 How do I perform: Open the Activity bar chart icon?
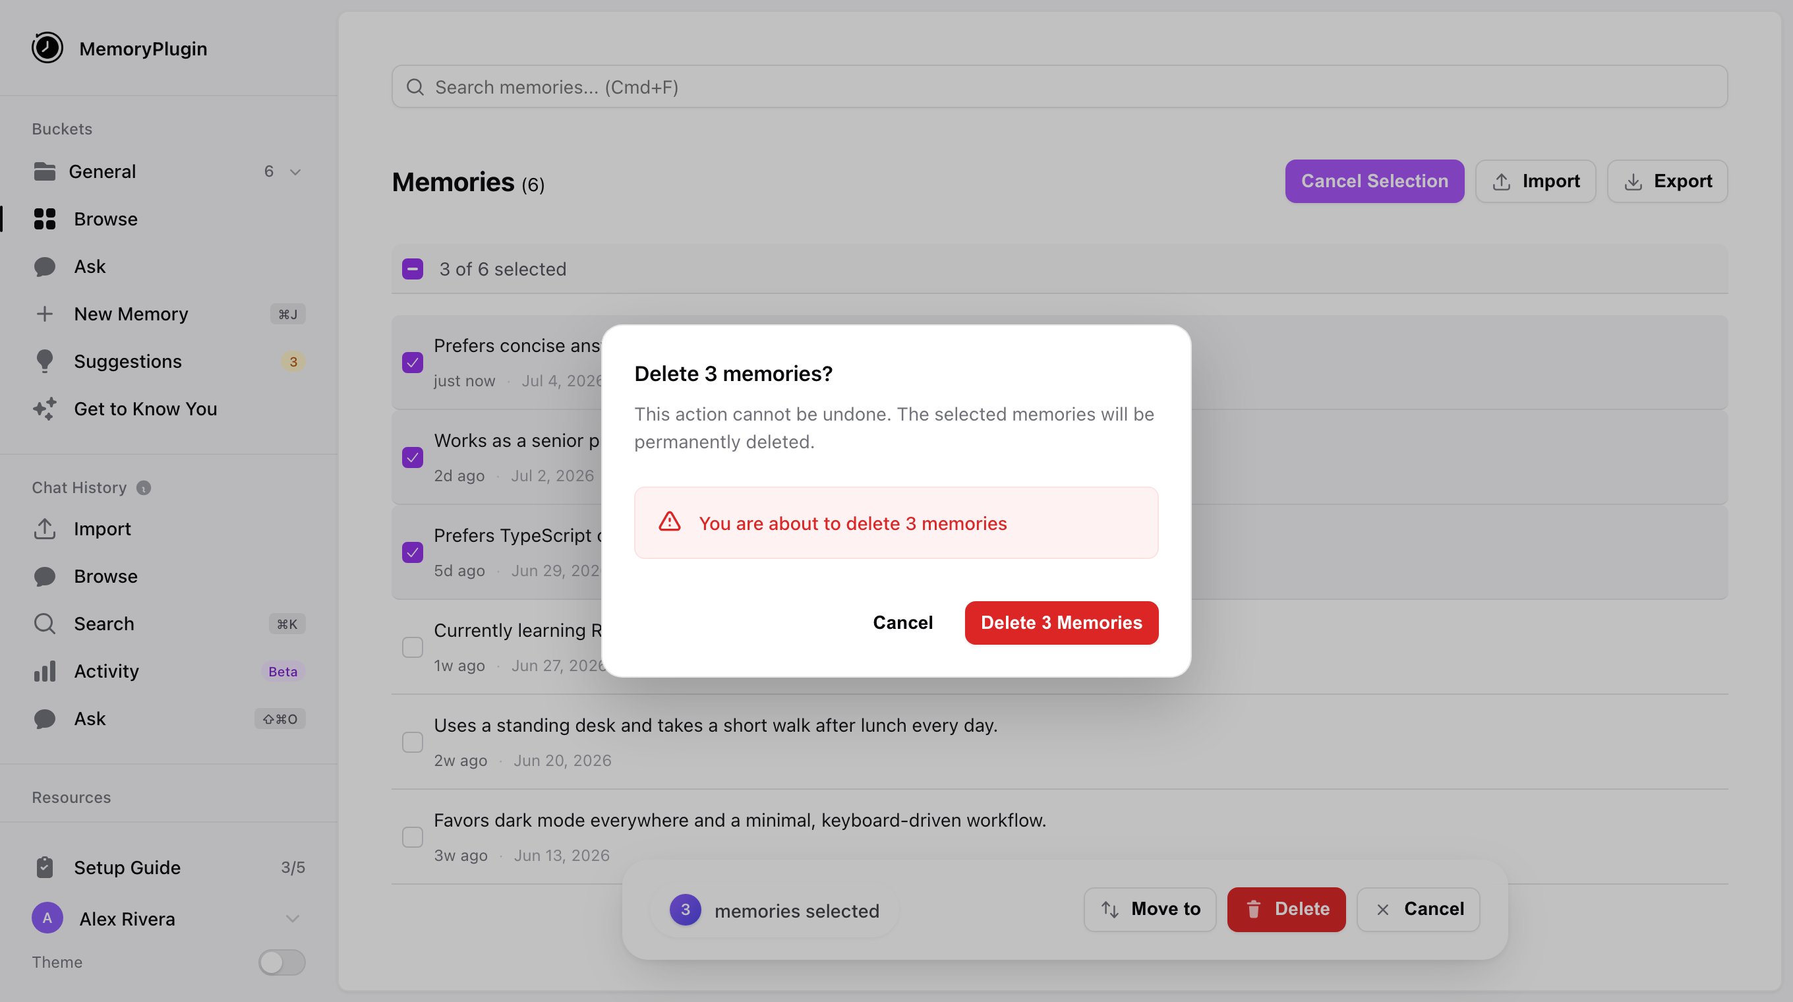click(45, 671)
